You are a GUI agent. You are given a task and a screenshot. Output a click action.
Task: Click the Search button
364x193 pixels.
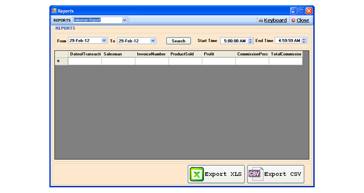click(x=178, y=41)
